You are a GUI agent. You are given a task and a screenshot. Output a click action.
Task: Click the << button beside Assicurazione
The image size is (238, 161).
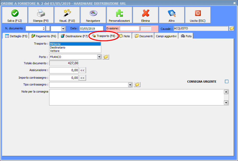pos(82,70)
